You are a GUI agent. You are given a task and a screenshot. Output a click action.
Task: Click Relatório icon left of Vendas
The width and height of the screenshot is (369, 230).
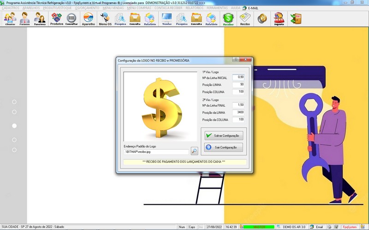(150, 19)
